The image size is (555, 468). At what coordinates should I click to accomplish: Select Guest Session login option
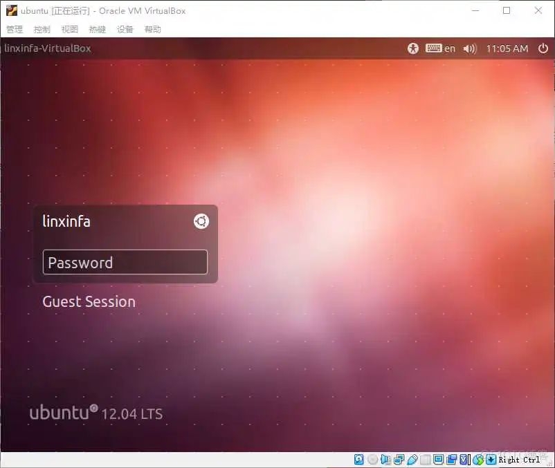click(89, 301)
